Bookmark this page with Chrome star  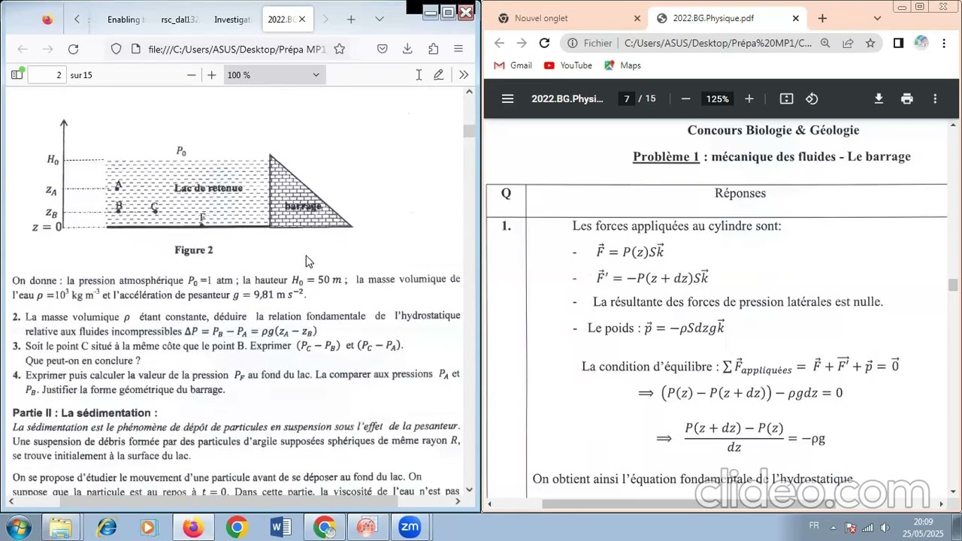tap(870, 44)
